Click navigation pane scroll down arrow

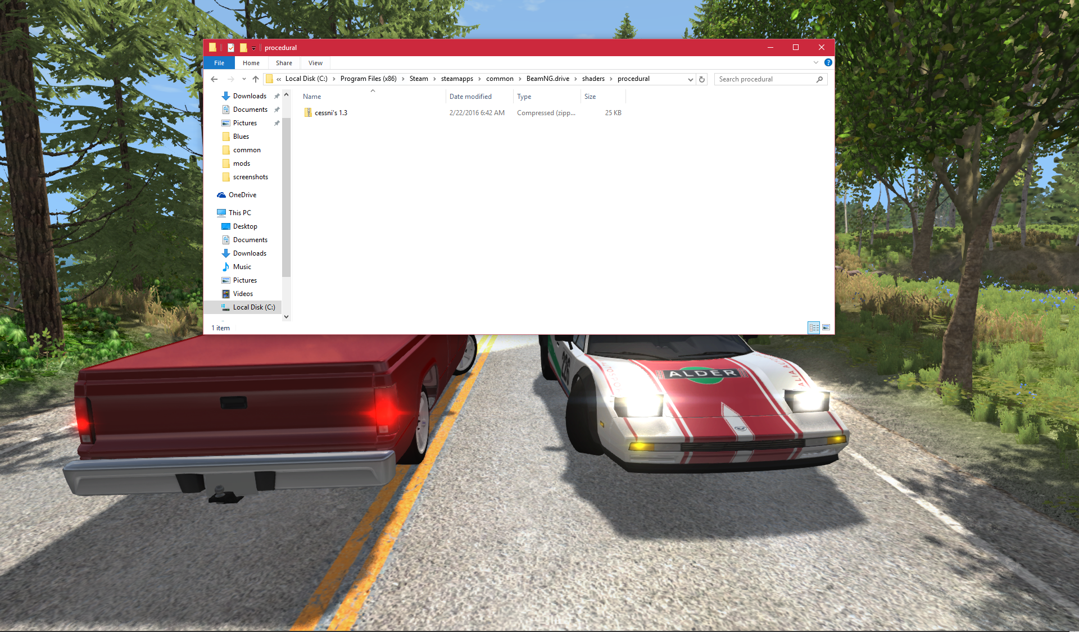coord(287,316)
